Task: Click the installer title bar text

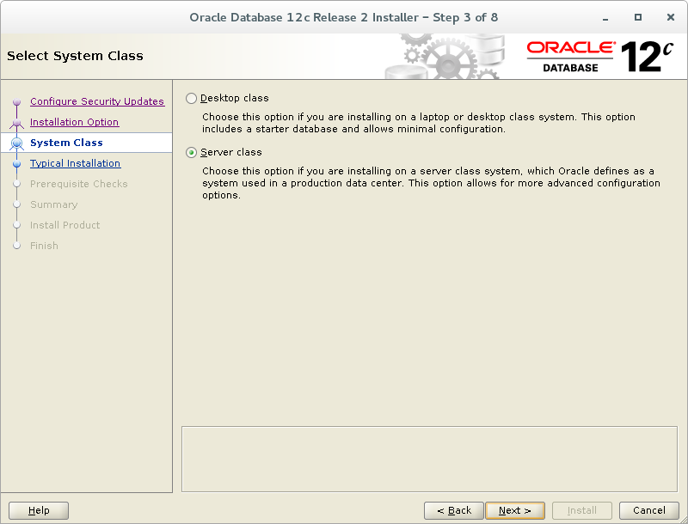Action: 343,17
